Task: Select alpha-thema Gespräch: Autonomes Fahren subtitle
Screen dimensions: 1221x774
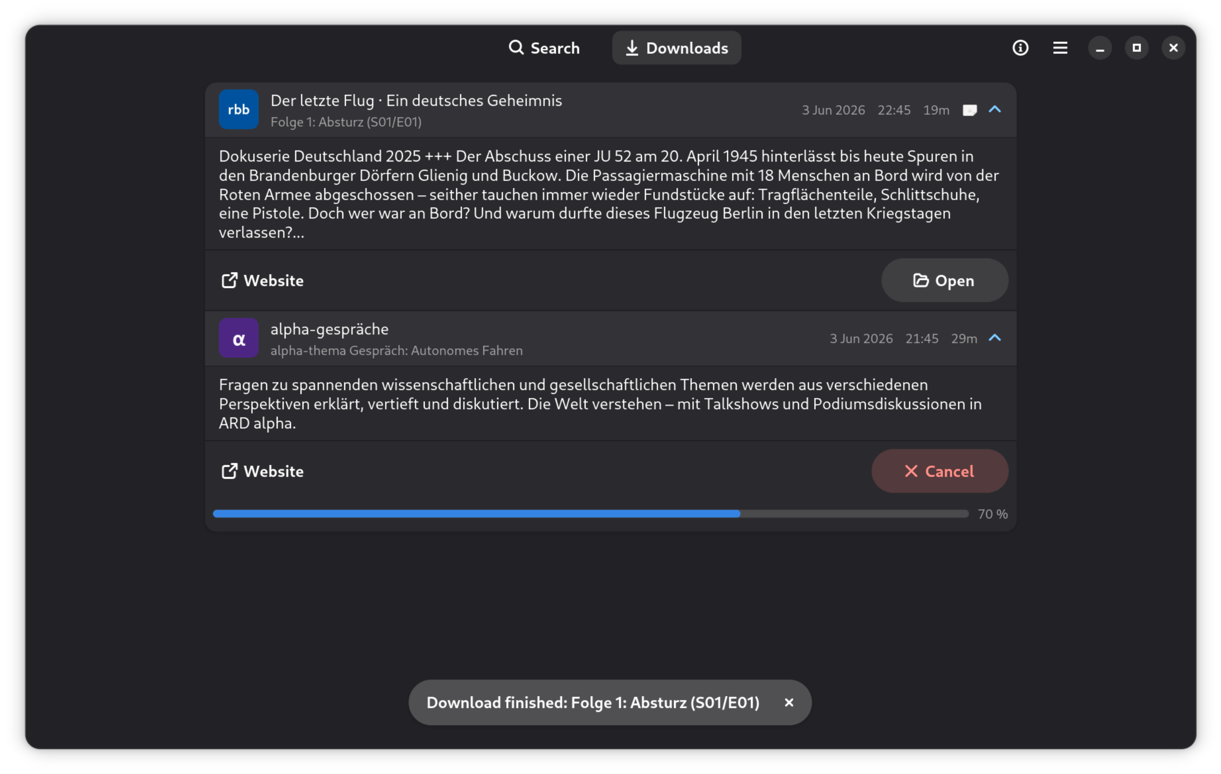Action: 396,350
